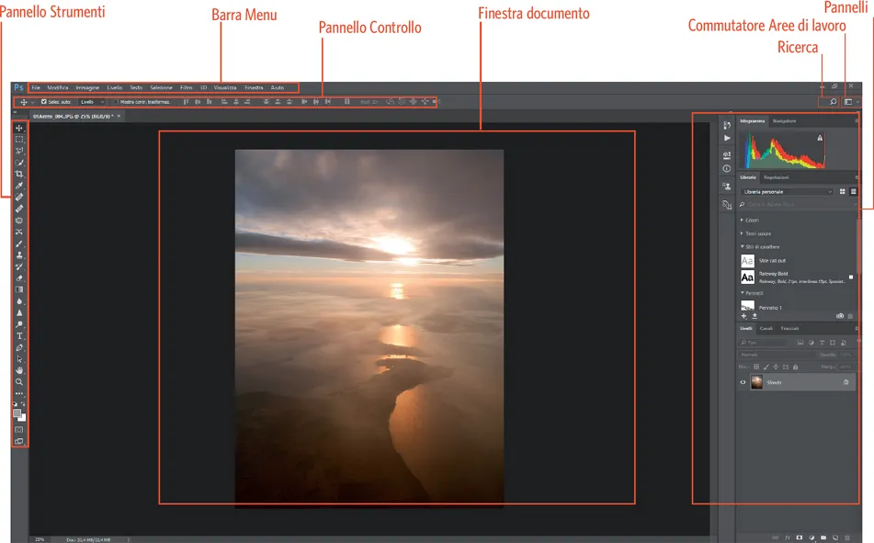Select the Move tool in the toolbox
Viewport: 874px width, 543px height.
tap(19, 128)
